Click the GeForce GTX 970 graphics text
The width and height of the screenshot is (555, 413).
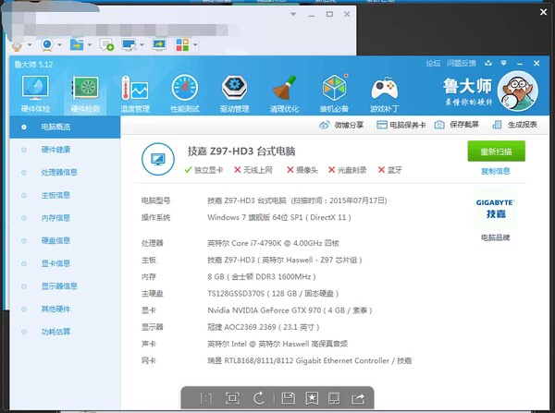[x=290, y=310]
